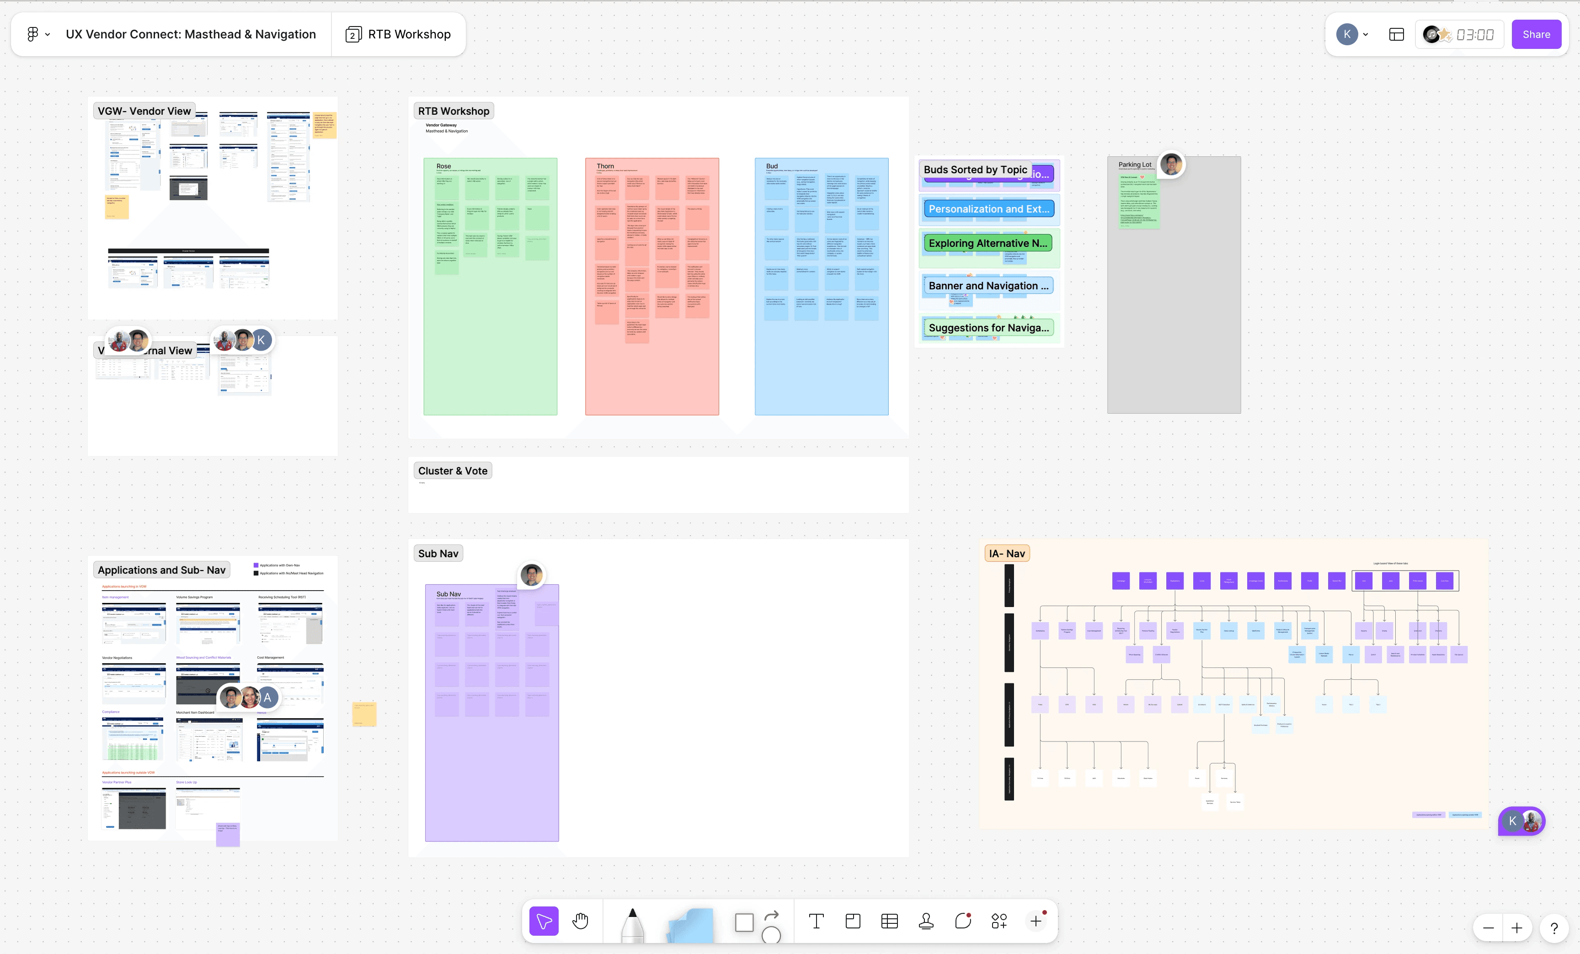
Task: Expand the K avatar dropdown arrow
Action: coord(1366,35)
